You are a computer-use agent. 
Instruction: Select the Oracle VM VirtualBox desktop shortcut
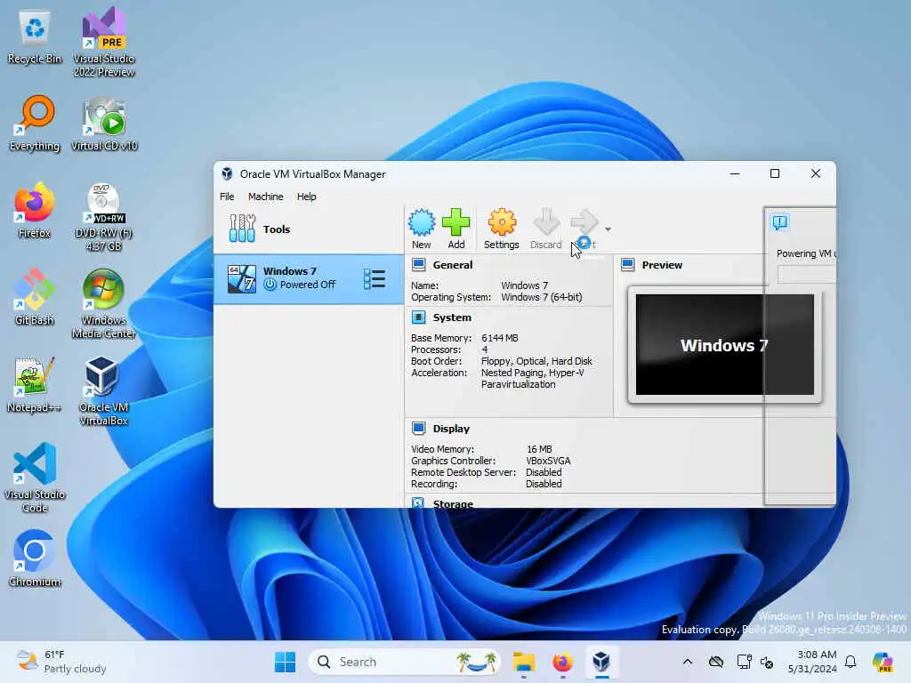(104, 390)
